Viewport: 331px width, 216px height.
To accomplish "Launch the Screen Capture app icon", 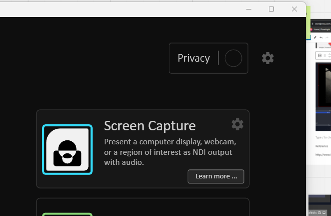I will [67, 149].
